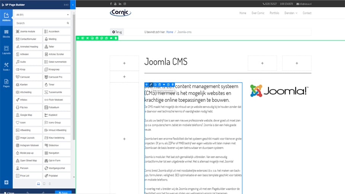Open the Blocks panel in sidebar
The width and height of the screenshot is (345, 194).
point(6,33)
